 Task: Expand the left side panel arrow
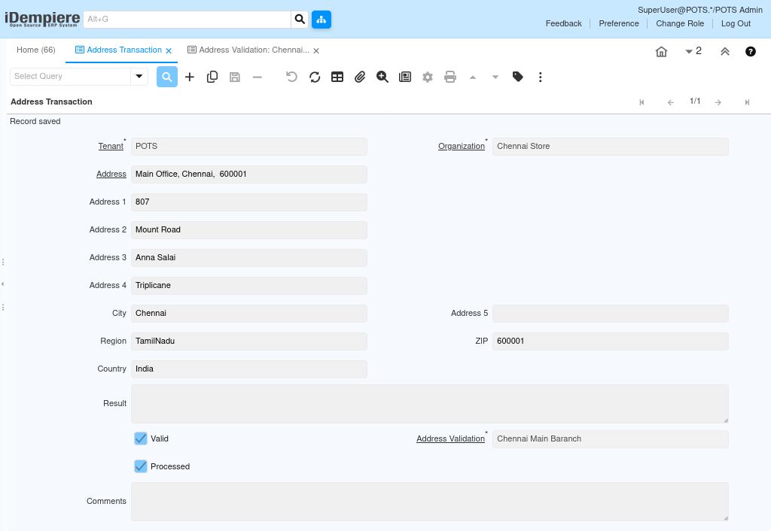pos(3,284)
